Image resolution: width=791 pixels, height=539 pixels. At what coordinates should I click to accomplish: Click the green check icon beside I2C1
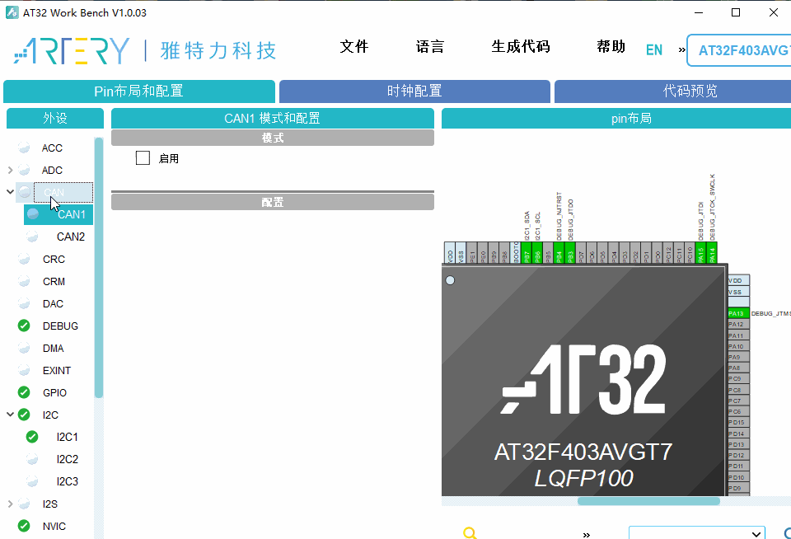point(32,437)
